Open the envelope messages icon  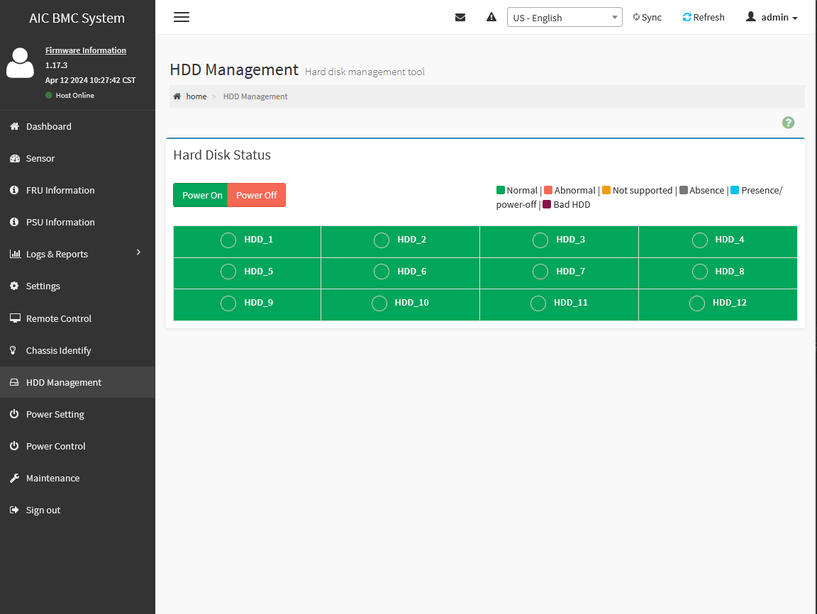pos(460,17)
